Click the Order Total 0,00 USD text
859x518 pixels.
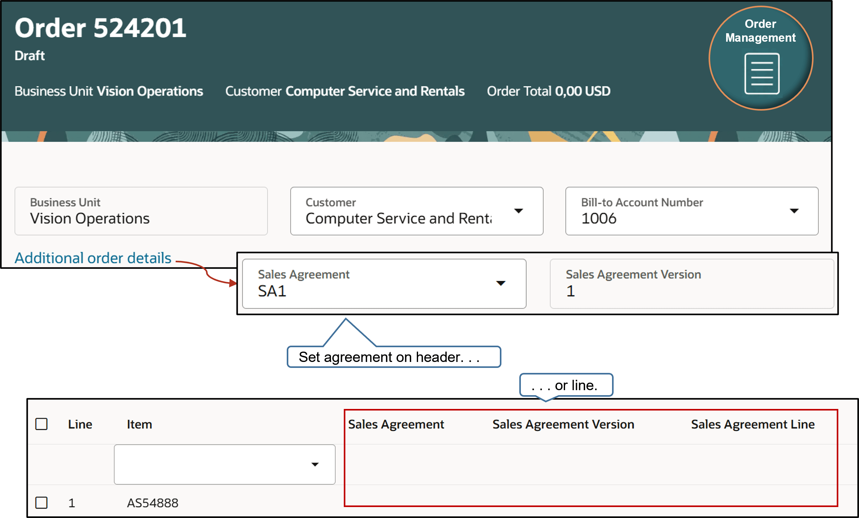548,91
